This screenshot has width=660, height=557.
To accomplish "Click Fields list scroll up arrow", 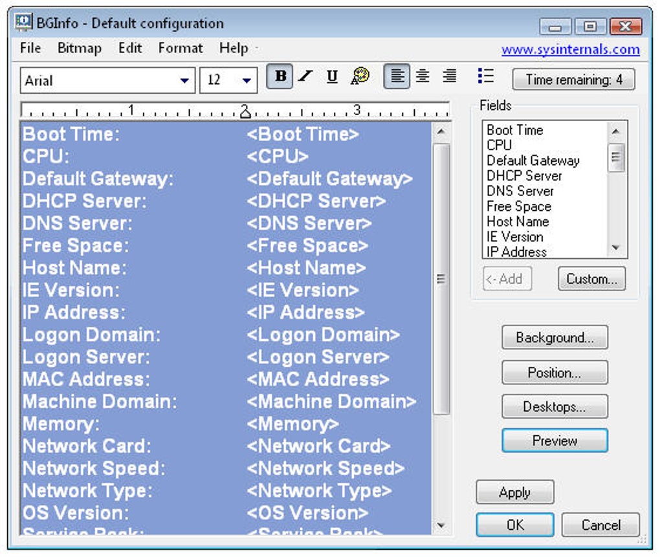I will point(616,131).
